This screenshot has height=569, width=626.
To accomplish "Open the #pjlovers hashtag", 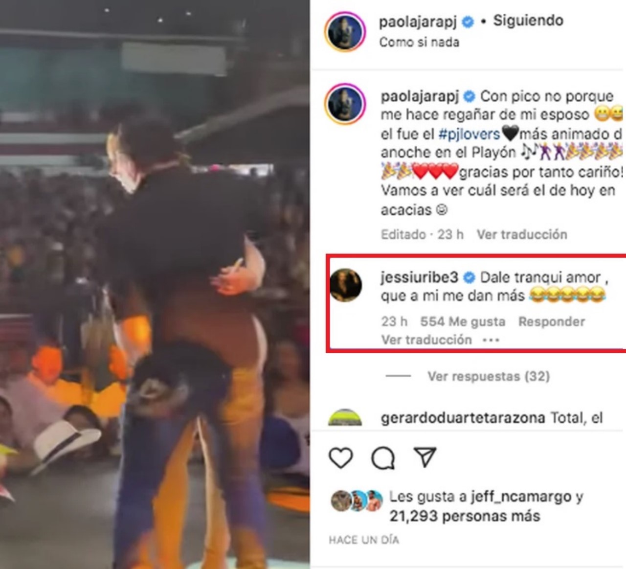I will 469,134.
